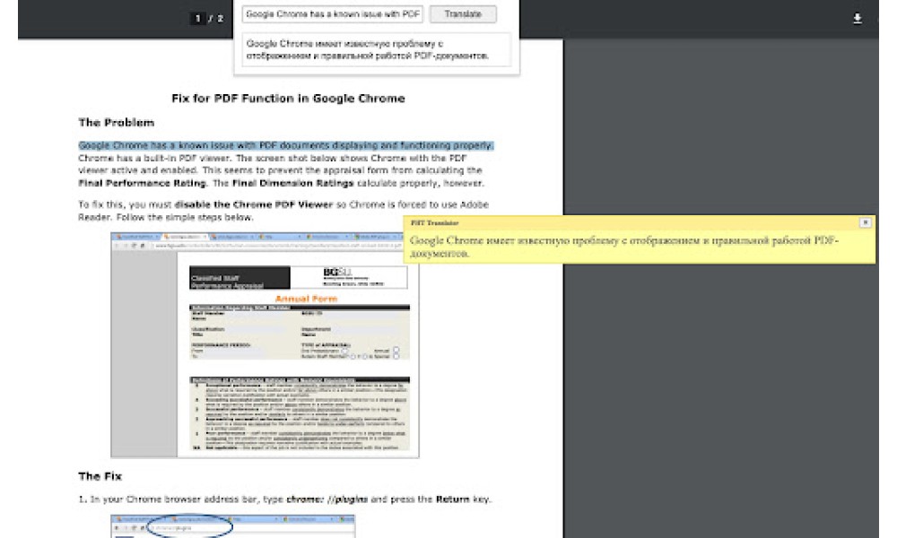
Task: Click the circled address bar screenshot at the bottom
Action: 233,526
